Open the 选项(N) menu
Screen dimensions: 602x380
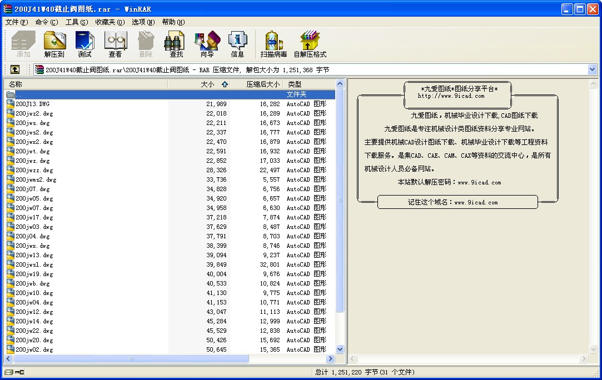143,22
